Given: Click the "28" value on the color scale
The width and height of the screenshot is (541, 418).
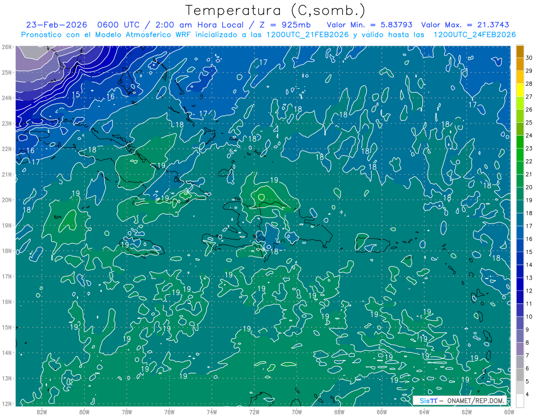Looking at the screenshot, I should (529, 83).
